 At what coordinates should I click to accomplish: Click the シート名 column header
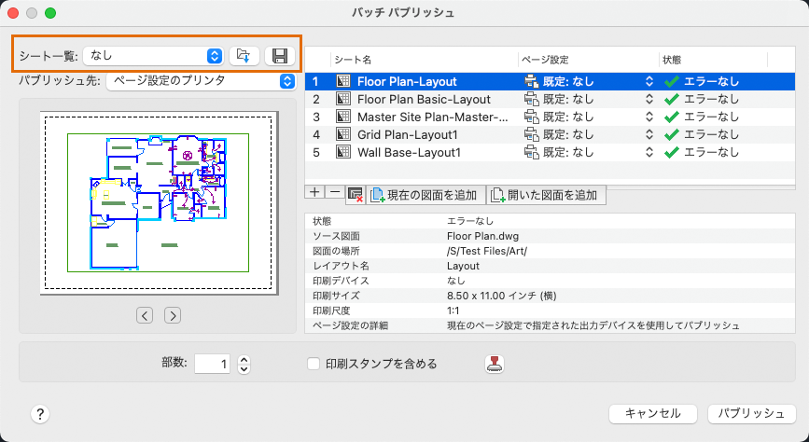pos(425,60)
